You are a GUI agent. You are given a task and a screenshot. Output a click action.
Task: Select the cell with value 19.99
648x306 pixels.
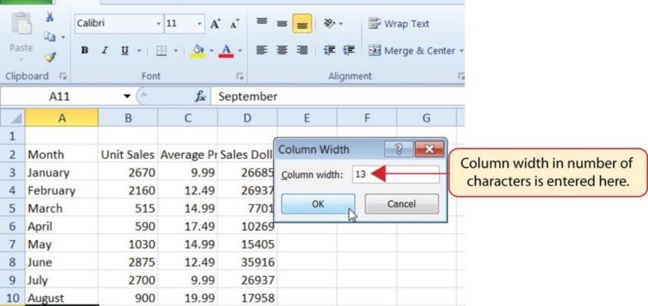(x=188, y=298)
